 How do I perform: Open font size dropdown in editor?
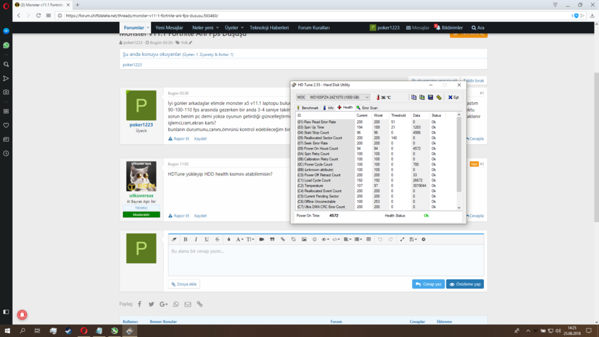click(x=250, y=239)
